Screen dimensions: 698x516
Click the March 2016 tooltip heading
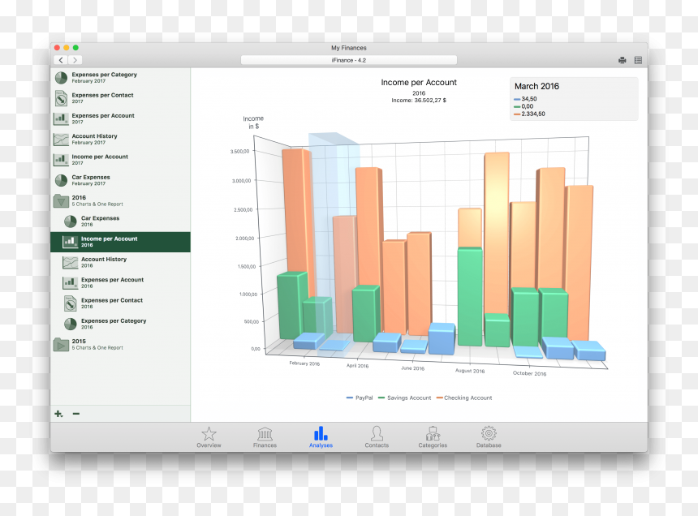point(536,86)
